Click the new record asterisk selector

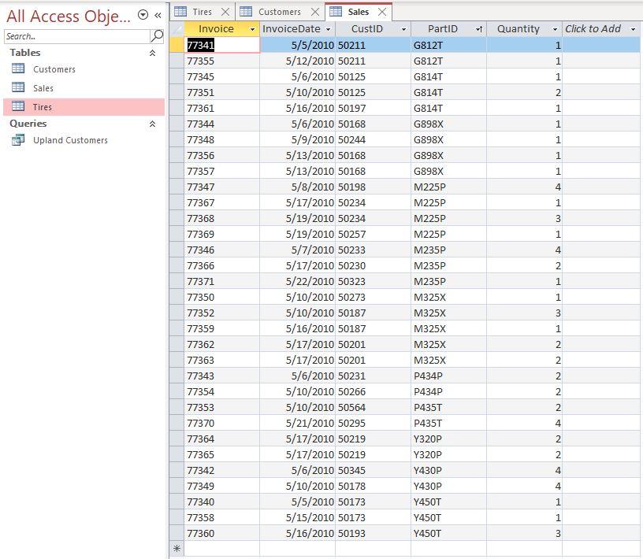coord(178,546)
